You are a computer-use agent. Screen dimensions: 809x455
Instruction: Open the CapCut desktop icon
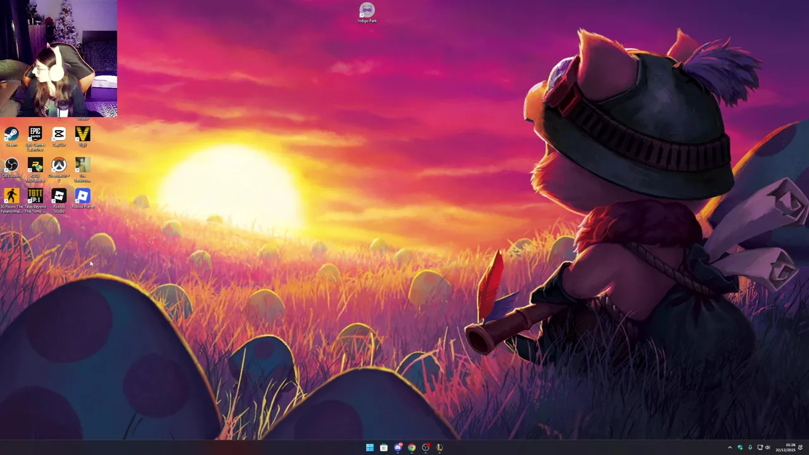(59, 136)
